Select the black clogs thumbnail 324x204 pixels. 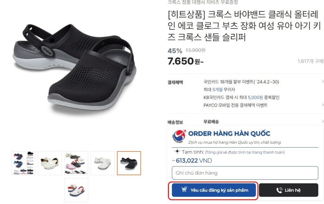(129, 163)
